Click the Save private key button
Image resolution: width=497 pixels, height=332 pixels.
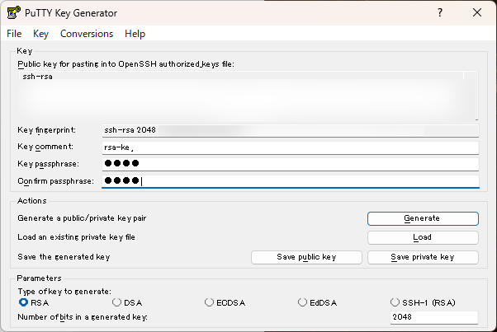point(422,257)
